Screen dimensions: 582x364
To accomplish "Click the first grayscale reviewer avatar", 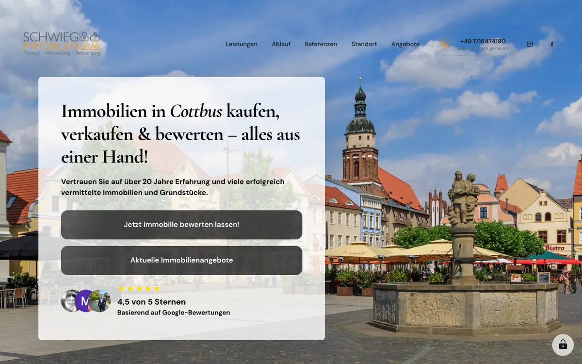I will pos(70,301).
